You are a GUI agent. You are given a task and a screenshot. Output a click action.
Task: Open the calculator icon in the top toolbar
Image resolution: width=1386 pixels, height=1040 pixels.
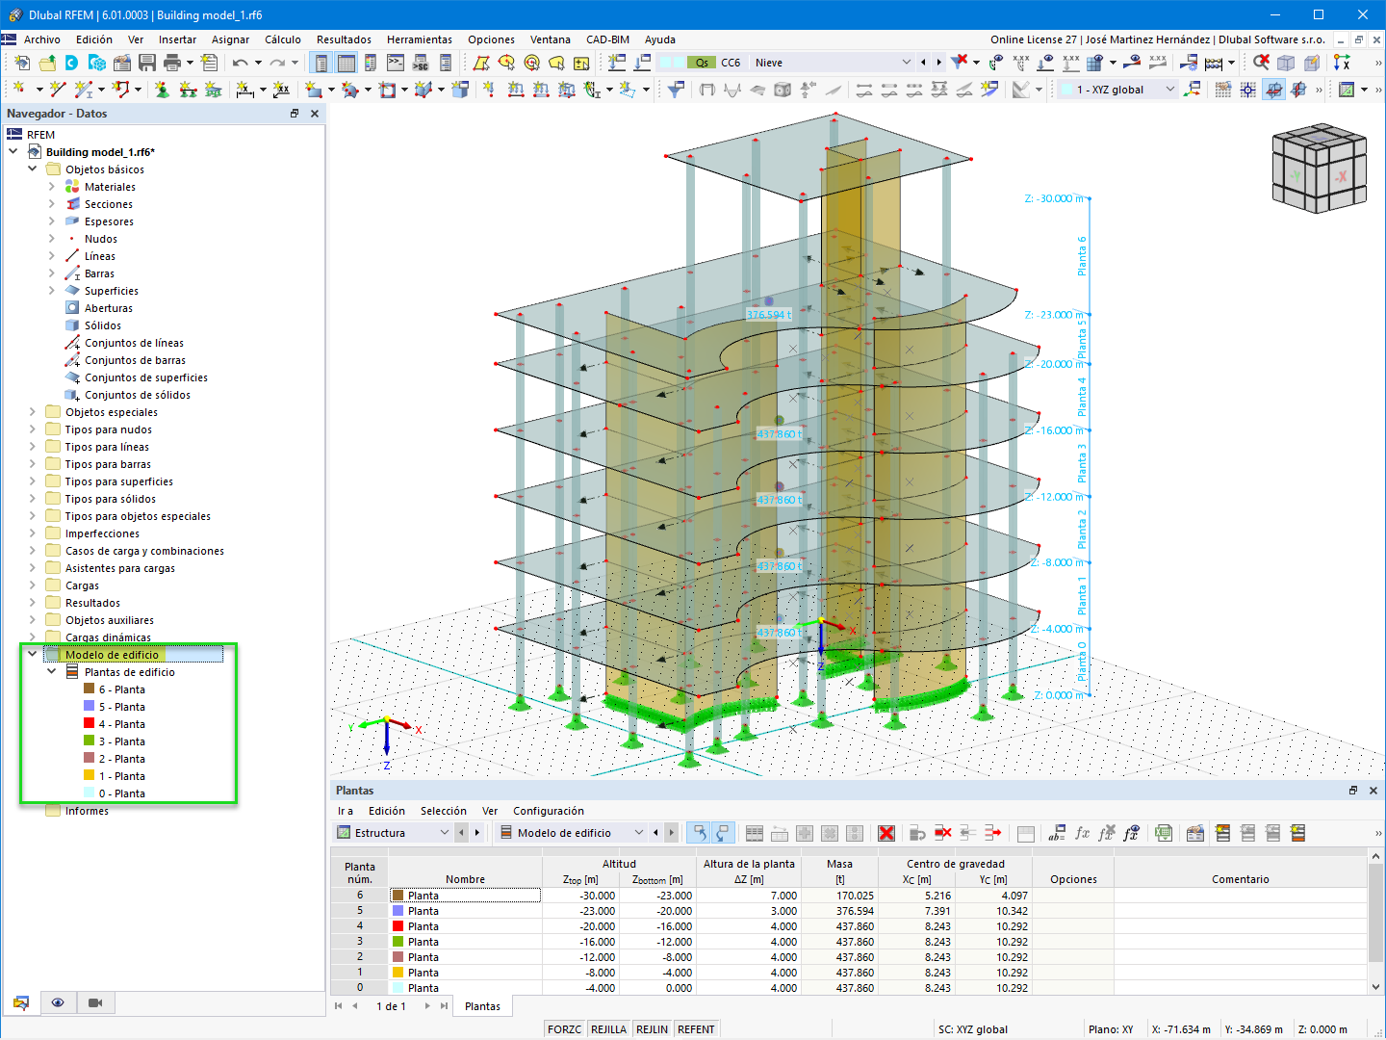[1214, 63]
